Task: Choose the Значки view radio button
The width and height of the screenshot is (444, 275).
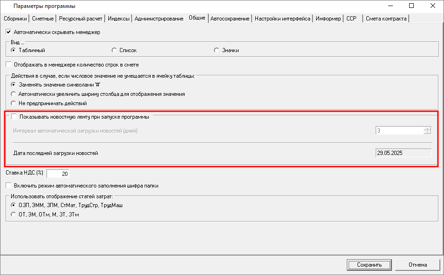Action: (217, 50)
